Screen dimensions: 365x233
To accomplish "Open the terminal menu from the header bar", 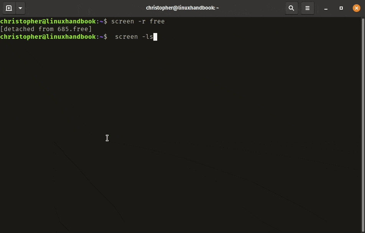I will pos(307,8).
